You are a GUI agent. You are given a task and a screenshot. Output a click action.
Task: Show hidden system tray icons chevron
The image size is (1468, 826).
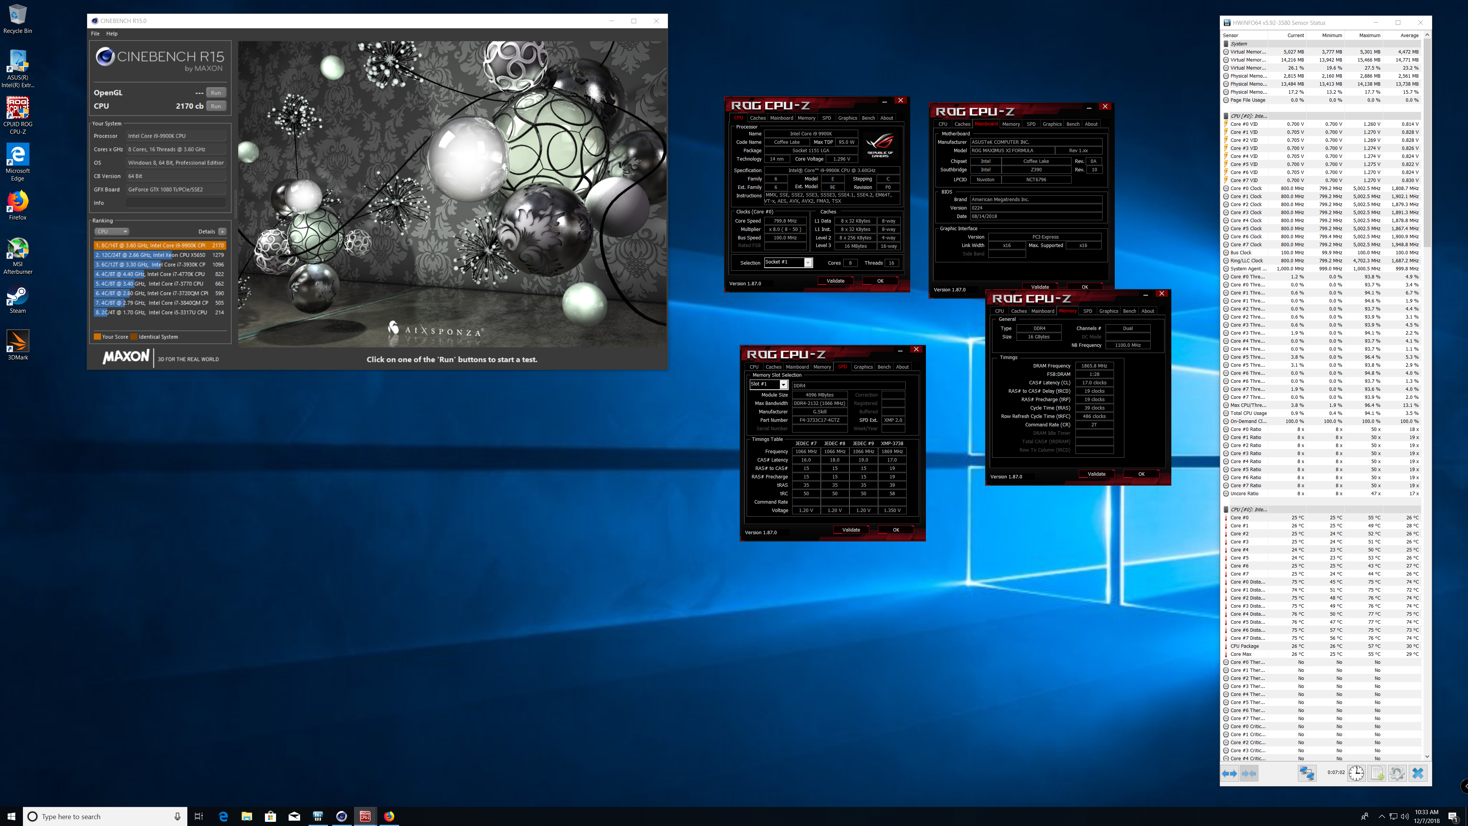tap(1381, 816)
